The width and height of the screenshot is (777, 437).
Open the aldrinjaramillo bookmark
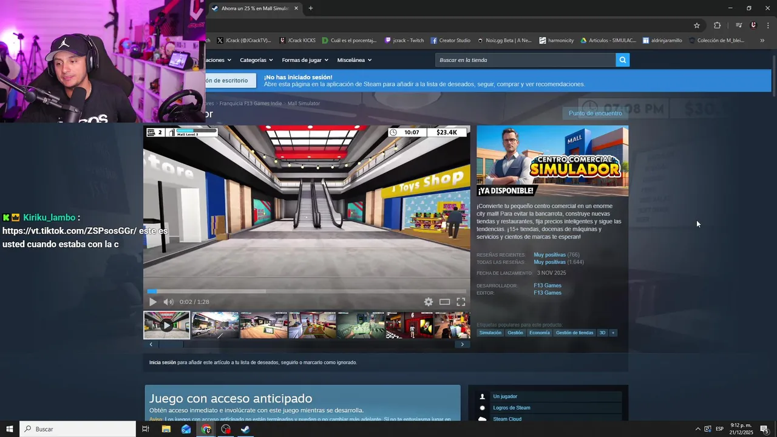point(662,41)
